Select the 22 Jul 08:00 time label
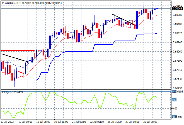Screen dimensions: 184x125 click(x=97, y=122)
